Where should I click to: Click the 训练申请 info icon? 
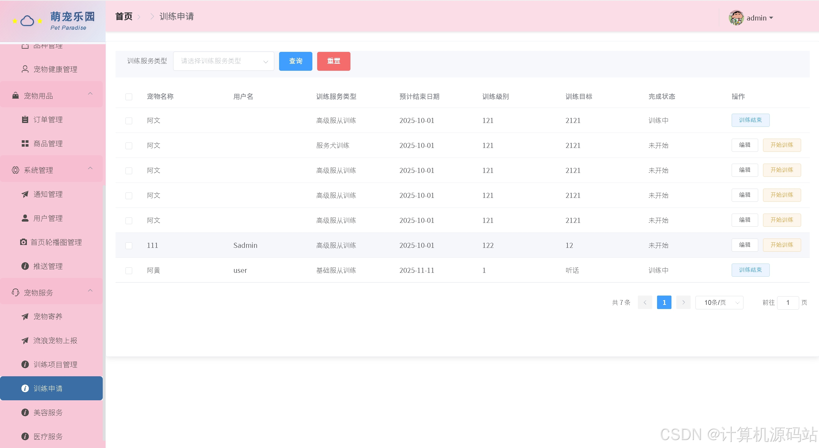(x=25, y=388)
